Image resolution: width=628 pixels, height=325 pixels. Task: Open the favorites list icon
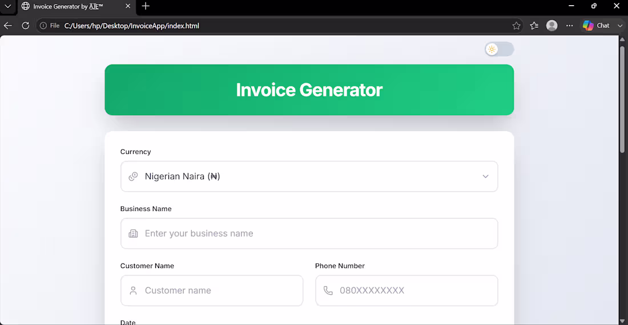[534, 26]
